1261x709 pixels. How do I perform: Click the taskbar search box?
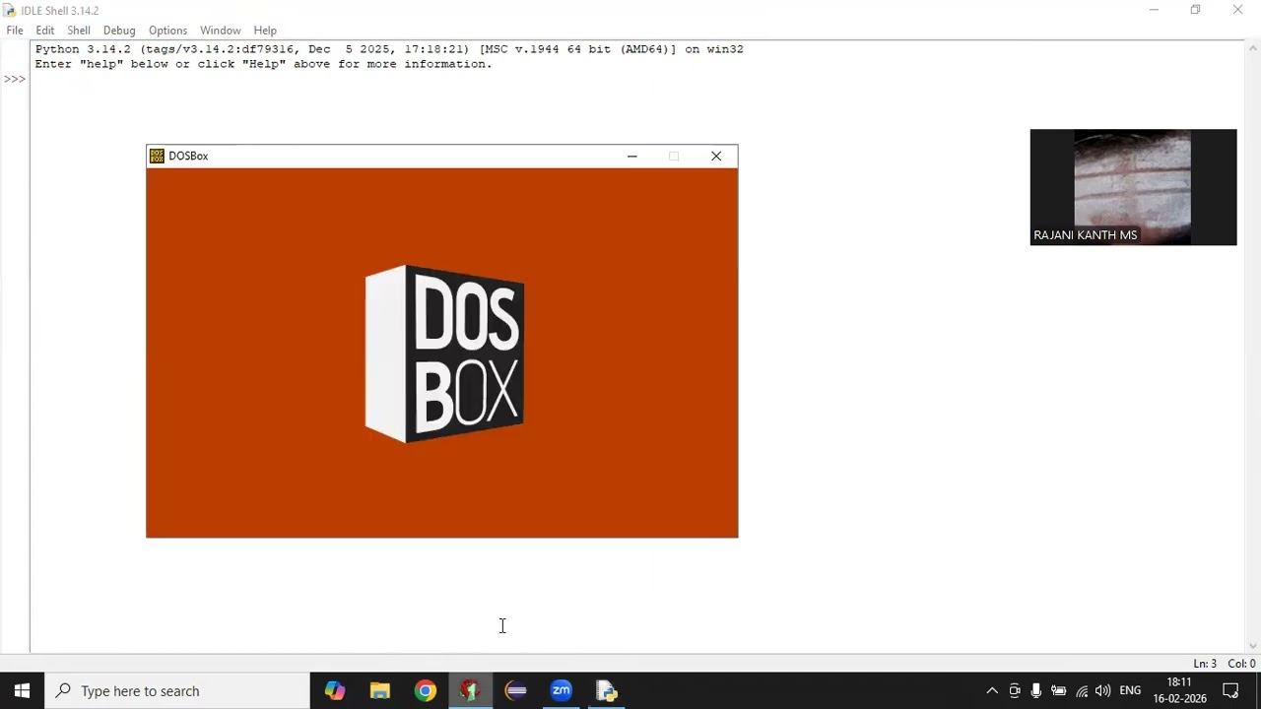coord(177,690)
